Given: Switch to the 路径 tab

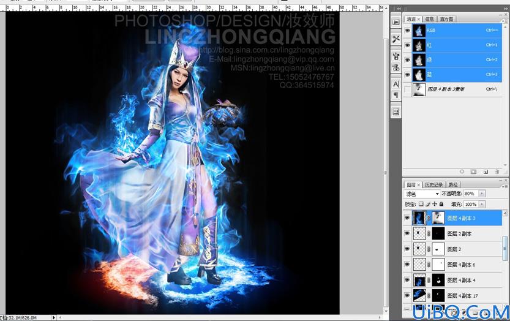Looking at the screenshot, I should point(453,184).
